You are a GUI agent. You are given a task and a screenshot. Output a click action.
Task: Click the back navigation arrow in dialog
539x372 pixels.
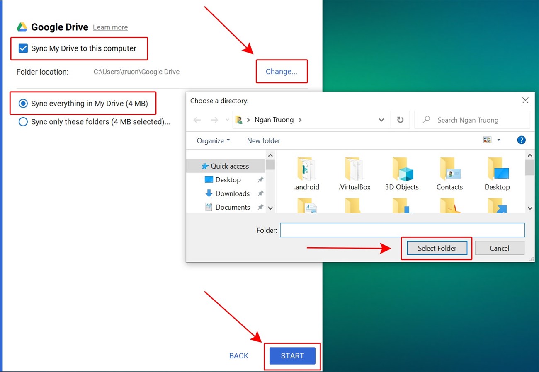pyautogui.click(x=197, y=120)
